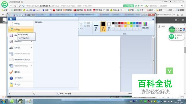Click the Print (打印) printer icon
The width and height of the screenshot is (186, 104).
[11, 48]
